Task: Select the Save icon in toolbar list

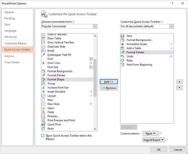Action: 123,36
